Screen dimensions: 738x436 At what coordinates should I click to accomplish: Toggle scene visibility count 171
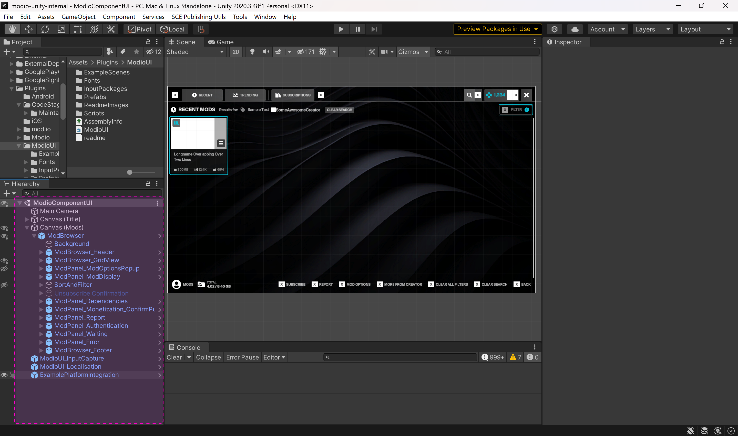pyautogui.click(x=306, y=52)
